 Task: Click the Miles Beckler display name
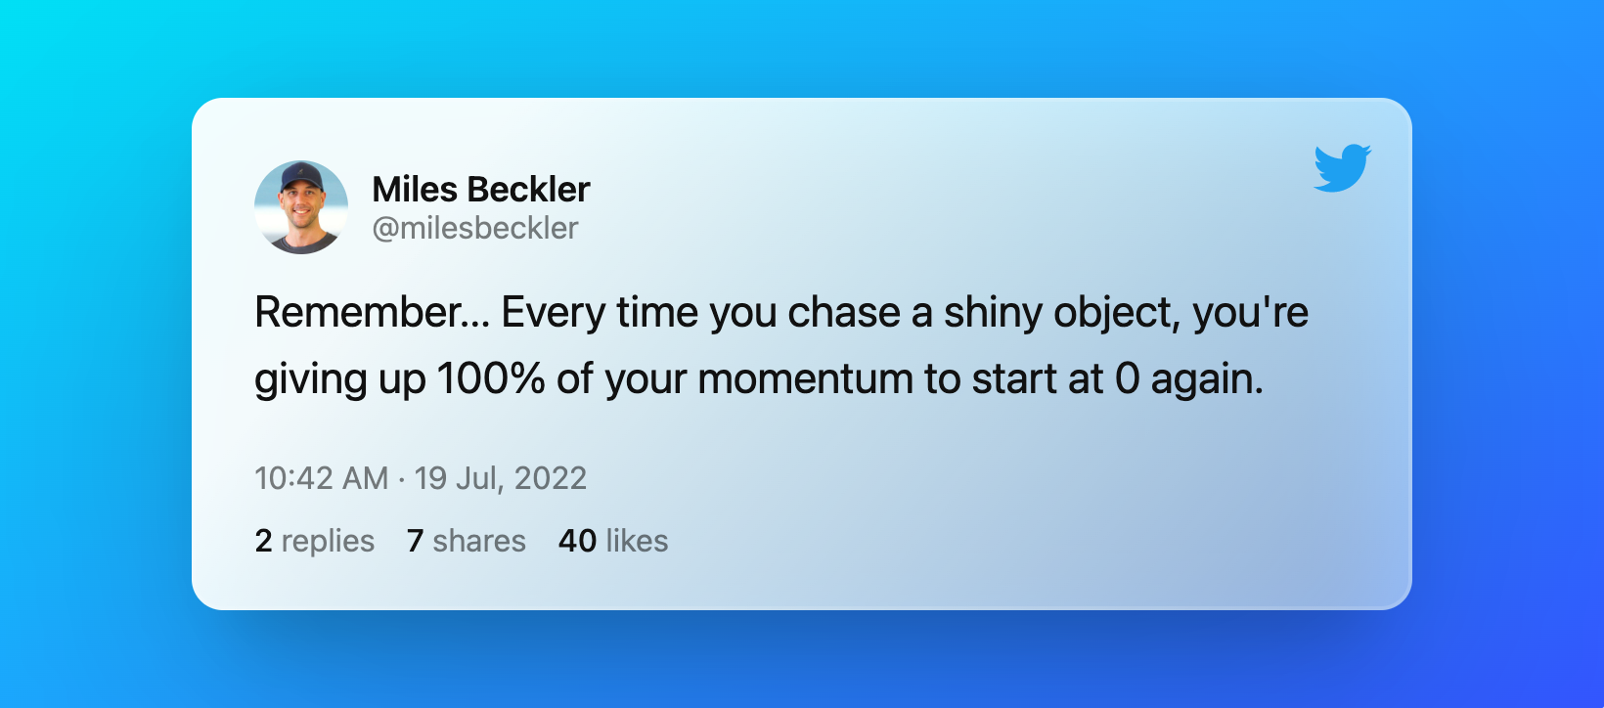coord(481,189)
